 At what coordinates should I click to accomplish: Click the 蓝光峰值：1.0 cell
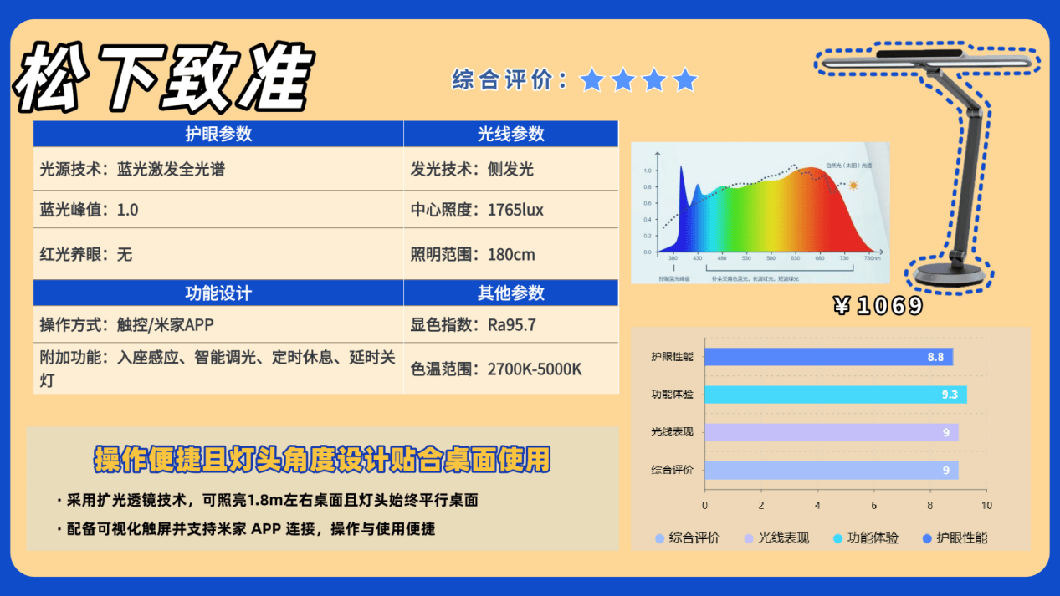pos(218,210)
